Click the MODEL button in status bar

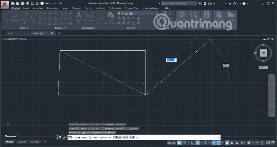pyautogui.click(x=171, y=143)
